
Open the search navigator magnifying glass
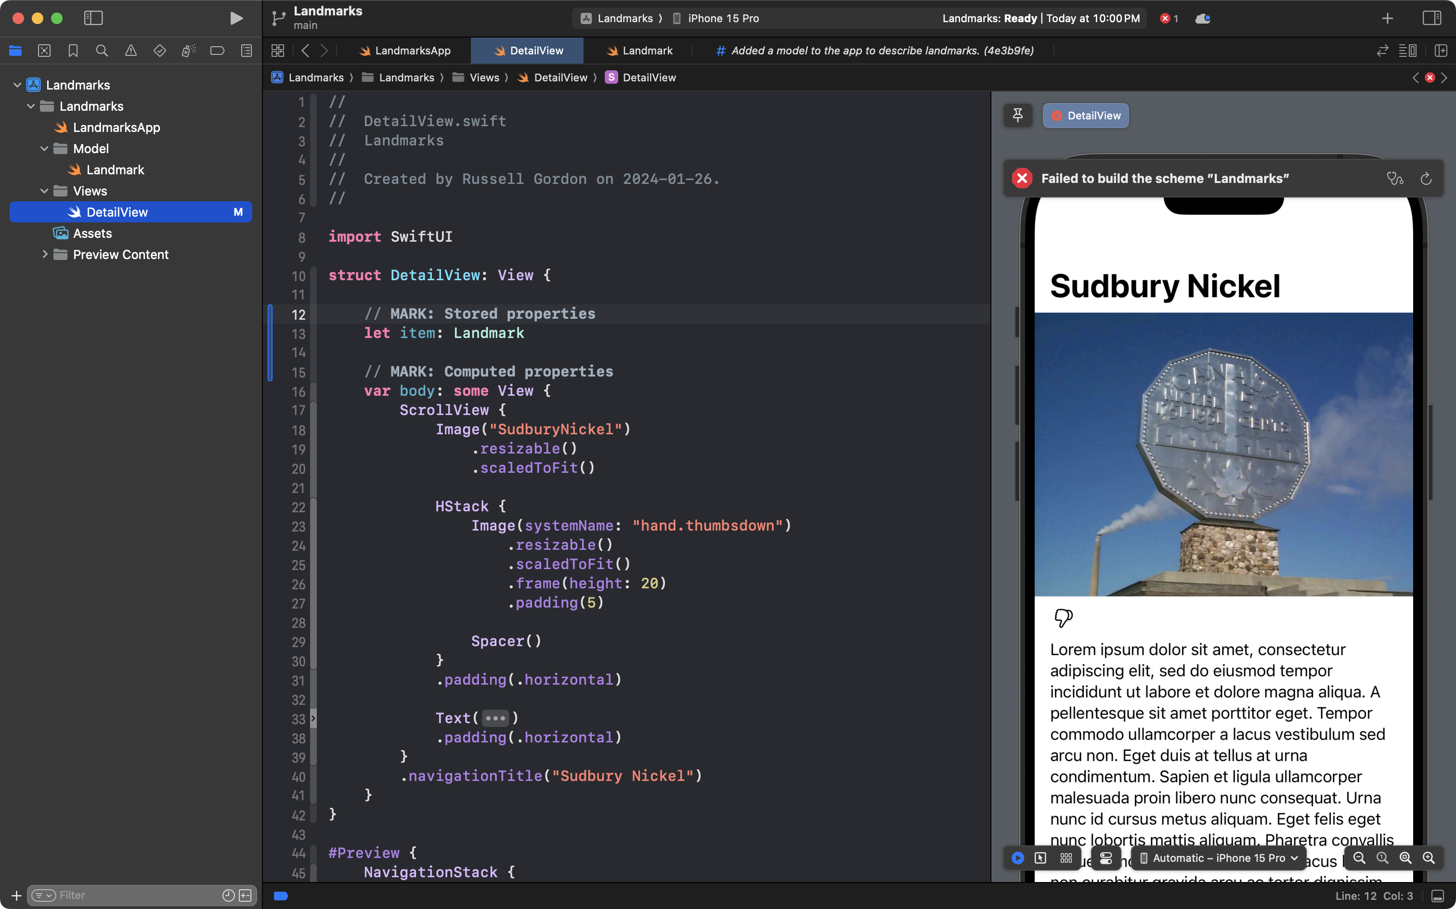tap(102, 51)
